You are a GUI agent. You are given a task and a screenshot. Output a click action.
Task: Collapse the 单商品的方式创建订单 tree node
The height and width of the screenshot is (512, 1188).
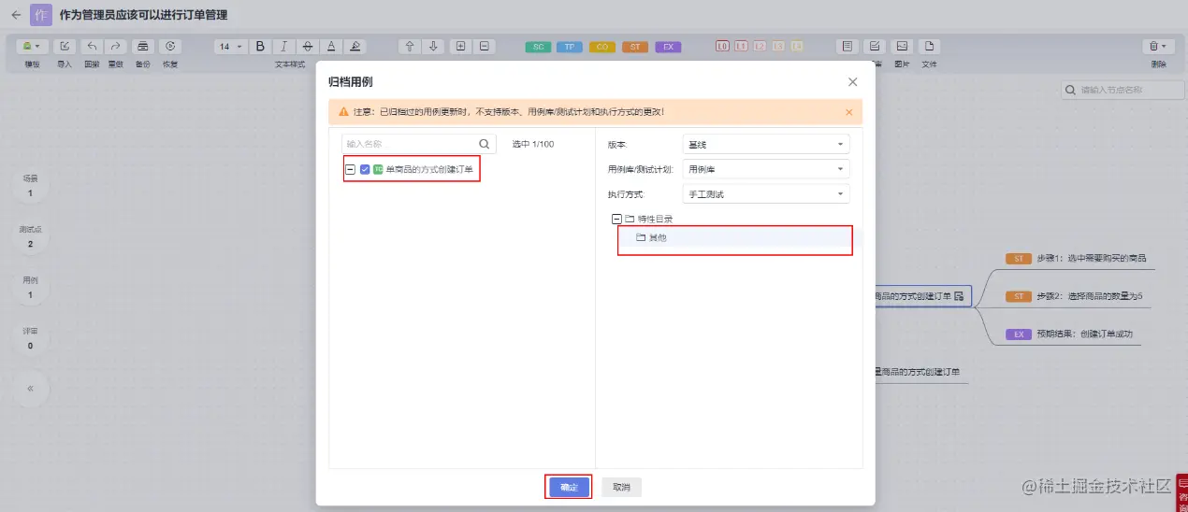[x=350, y=169]
